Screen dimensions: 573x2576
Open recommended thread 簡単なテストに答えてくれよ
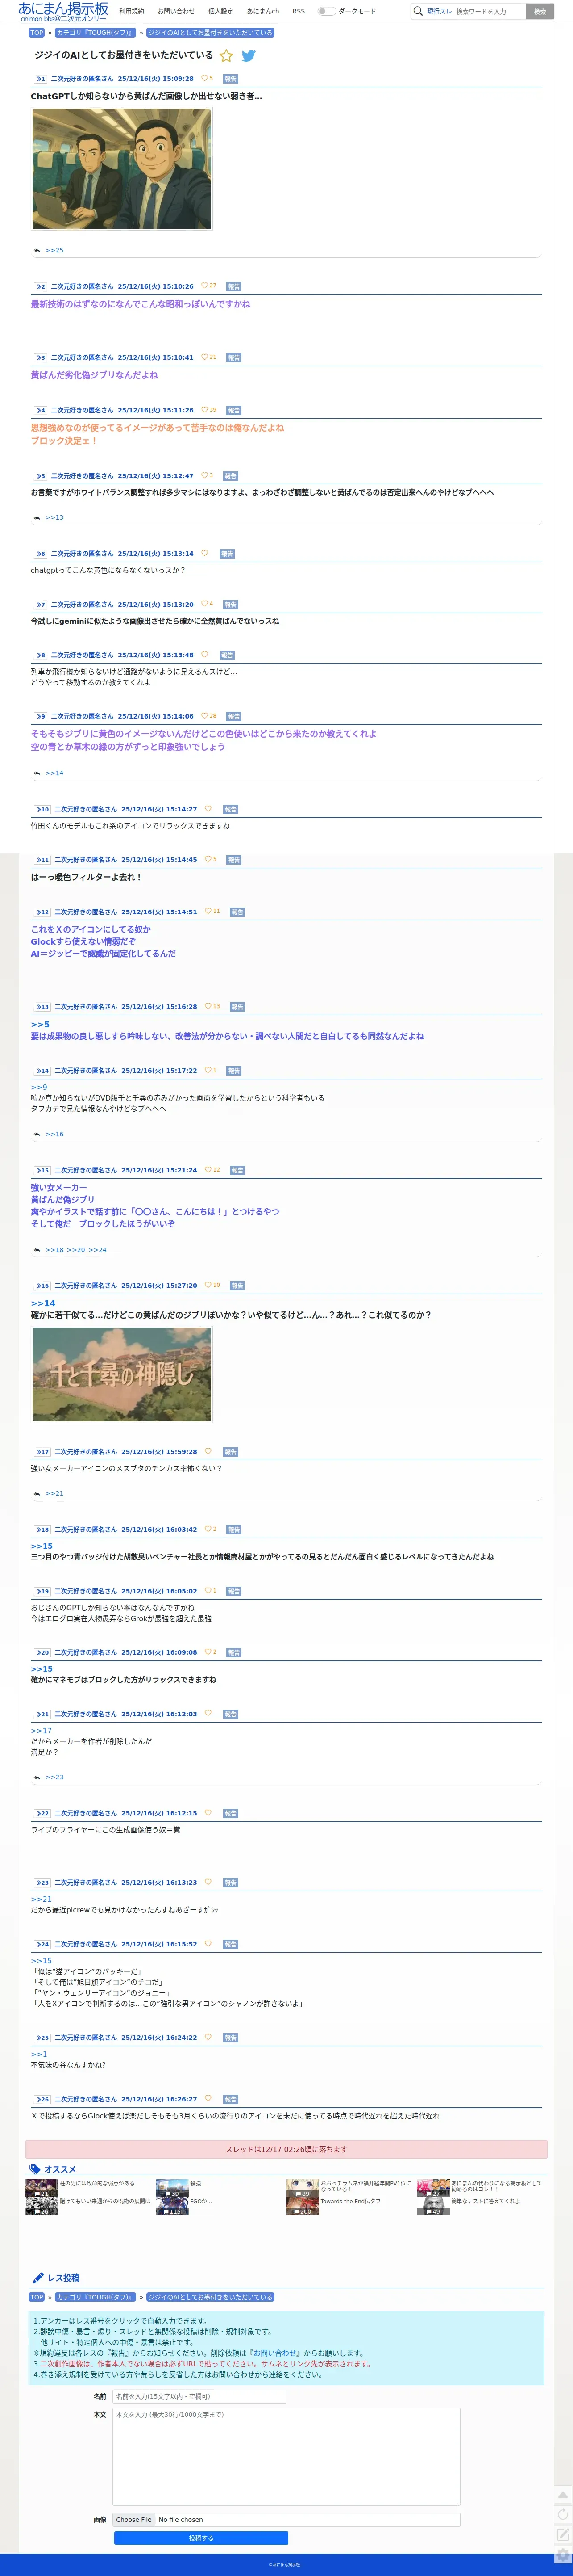(485, 2201)
